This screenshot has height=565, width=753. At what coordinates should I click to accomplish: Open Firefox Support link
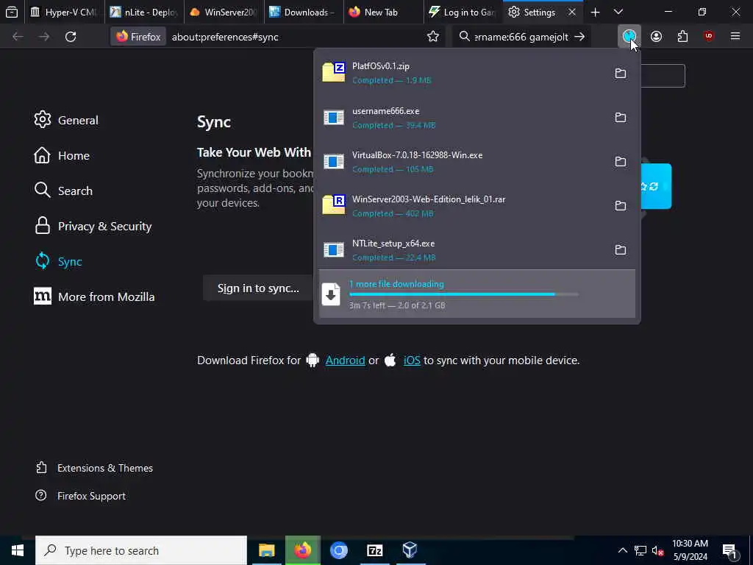click(81, 495)
